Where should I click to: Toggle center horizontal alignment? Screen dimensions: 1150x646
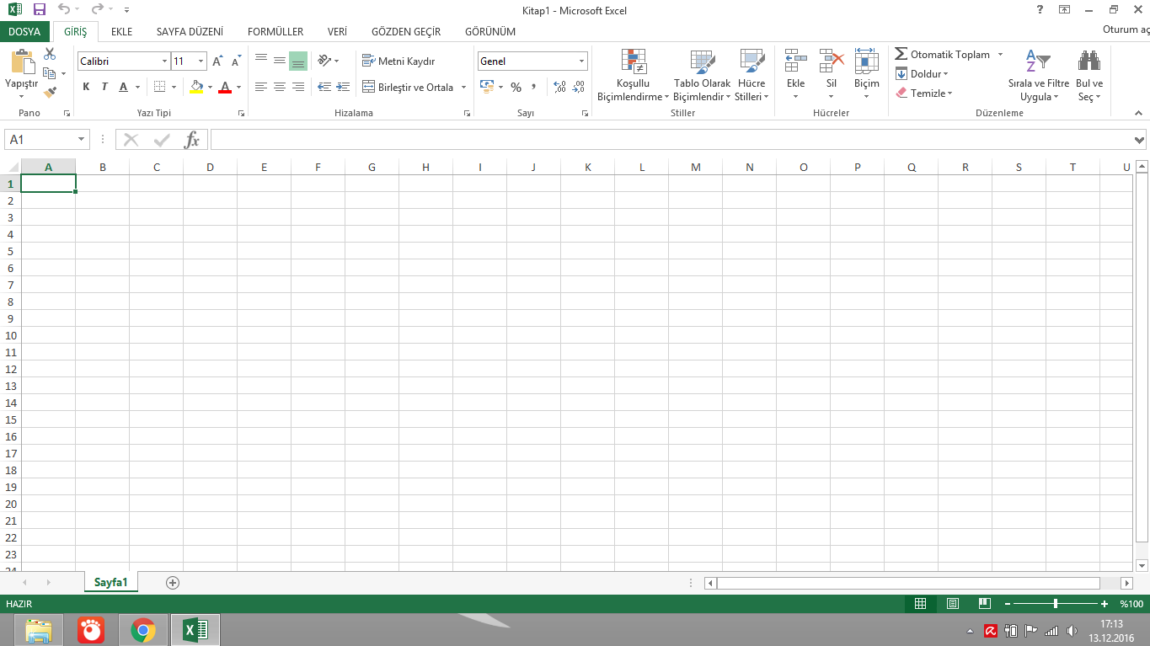(x=280, y=87)
